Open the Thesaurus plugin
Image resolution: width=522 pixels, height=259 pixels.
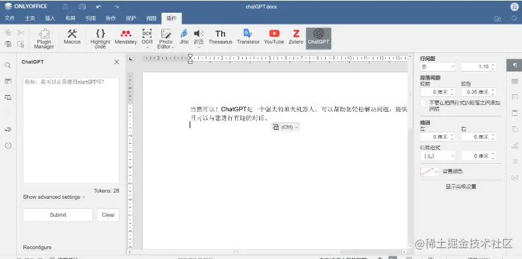(x=220, y=37)
